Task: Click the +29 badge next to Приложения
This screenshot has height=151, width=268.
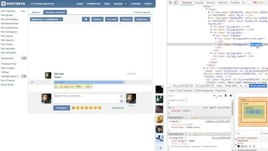Action: [24, 58]
